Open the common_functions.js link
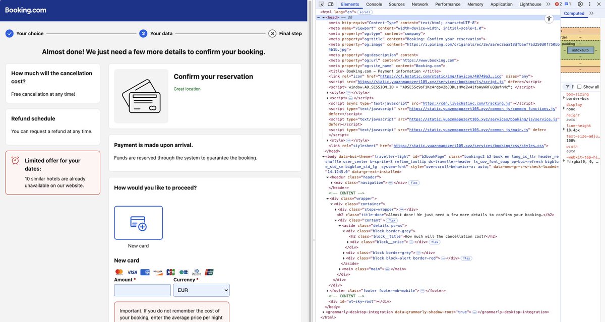Image resolution: width=605 pixels, height=322 pixels. 482,108
